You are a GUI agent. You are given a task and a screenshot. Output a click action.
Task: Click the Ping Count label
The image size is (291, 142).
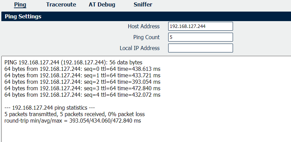(146, 37)
